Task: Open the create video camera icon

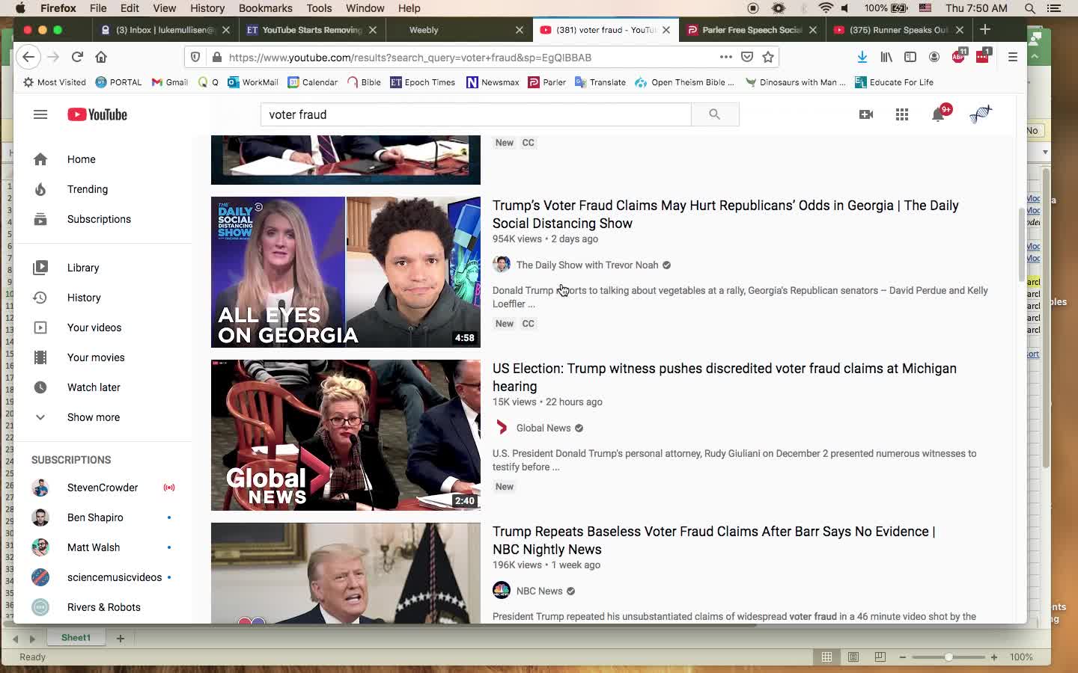Action: coord(866,114)
